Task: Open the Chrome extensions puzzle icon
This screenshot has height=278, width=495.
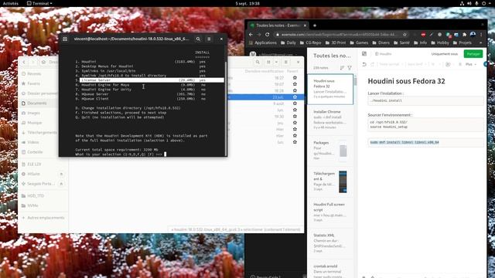Action: (464, 34)
